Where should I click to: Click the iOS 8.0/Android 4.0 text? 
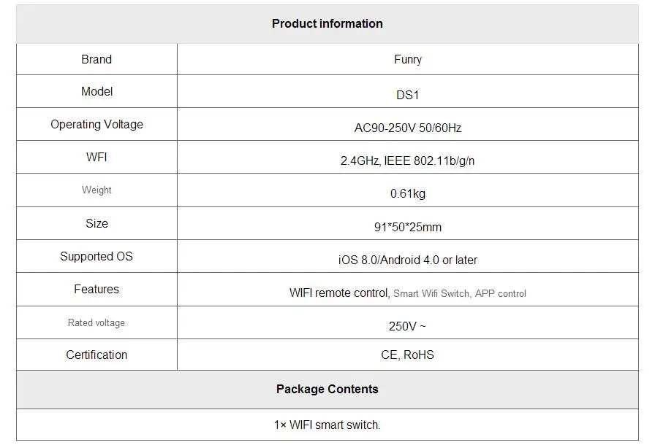coord(407,260)
